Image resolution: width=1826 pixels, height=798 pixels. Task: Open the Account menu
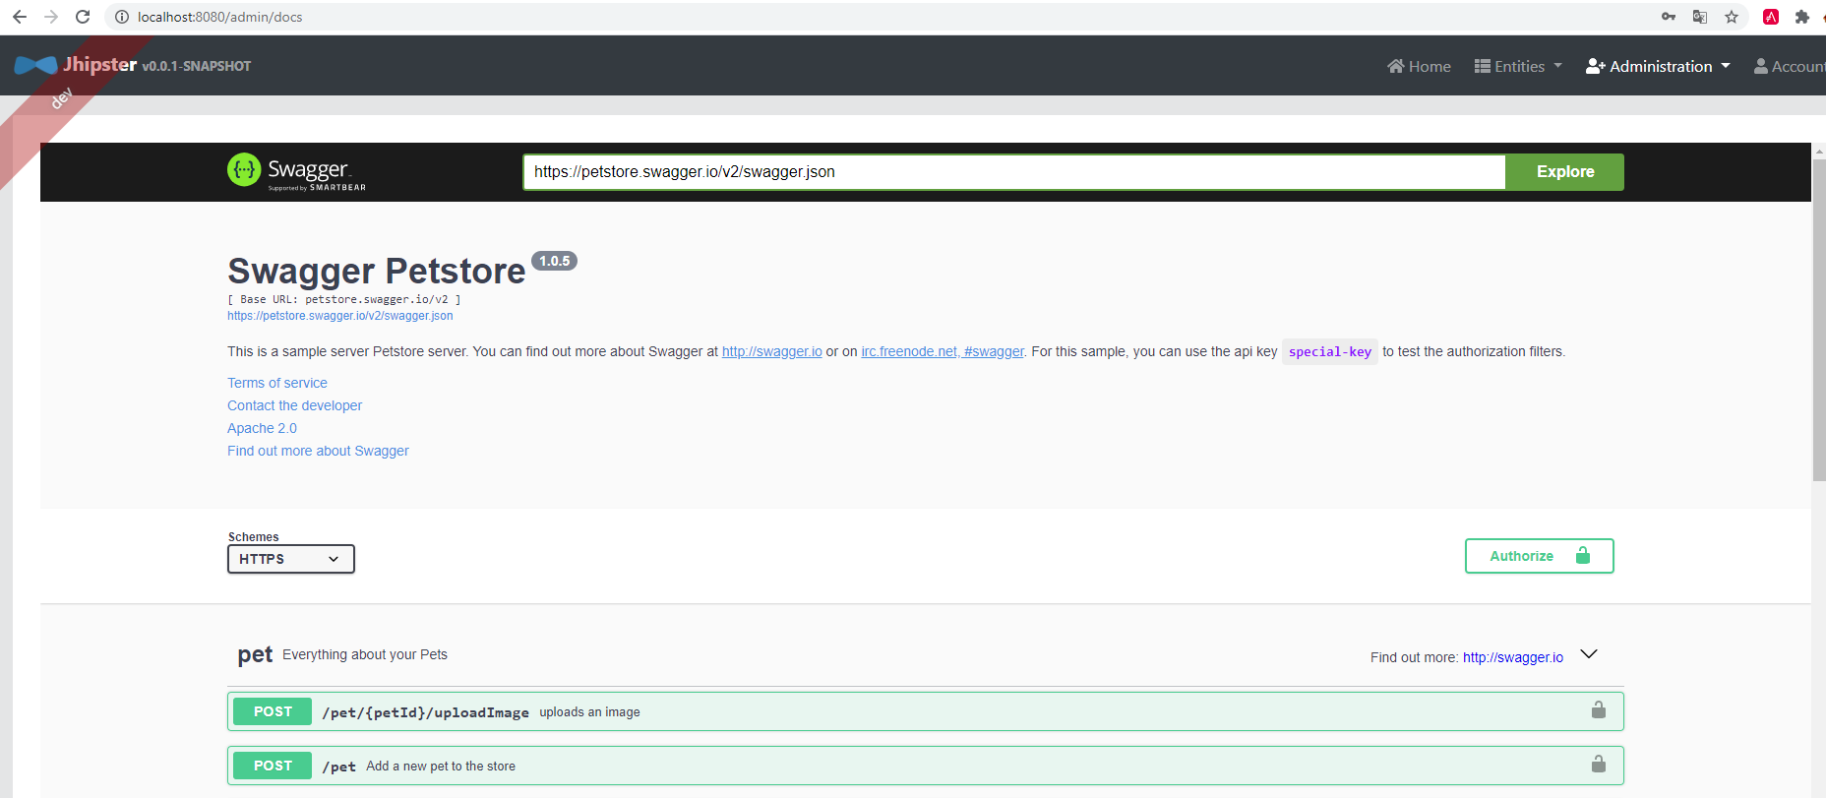1790,66
